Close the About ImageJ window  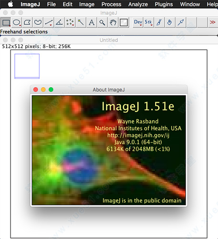point(36,89)
